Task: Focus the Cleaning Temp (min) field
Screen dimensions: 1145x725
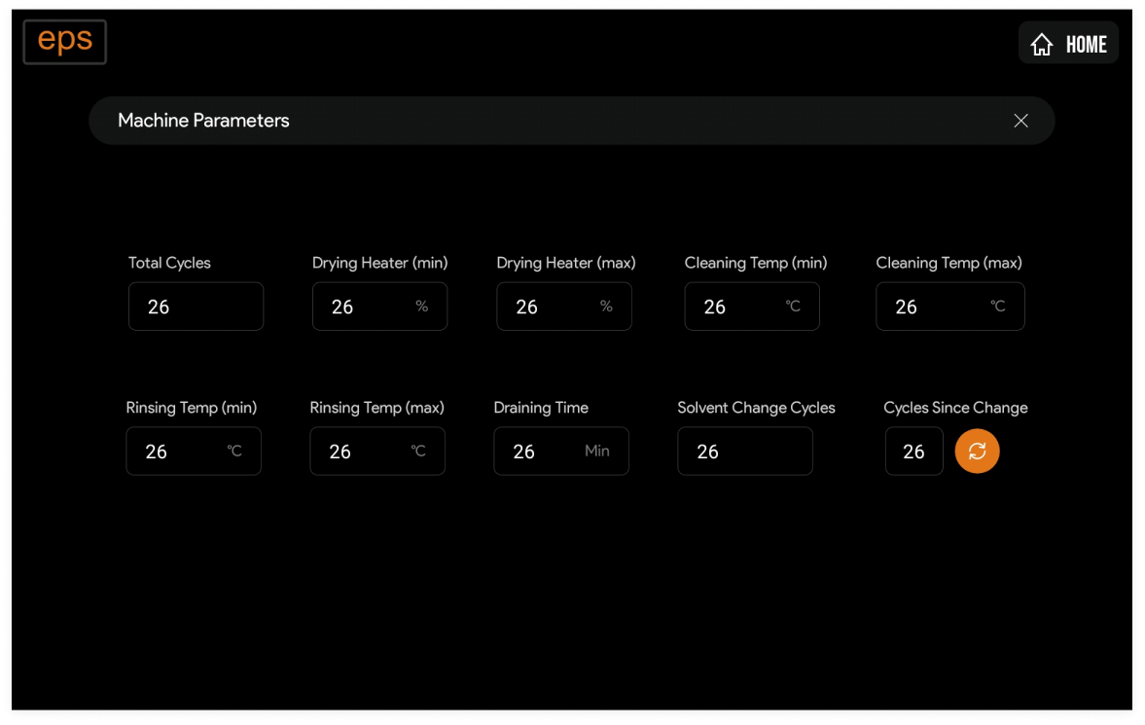Action: [732, 307]
